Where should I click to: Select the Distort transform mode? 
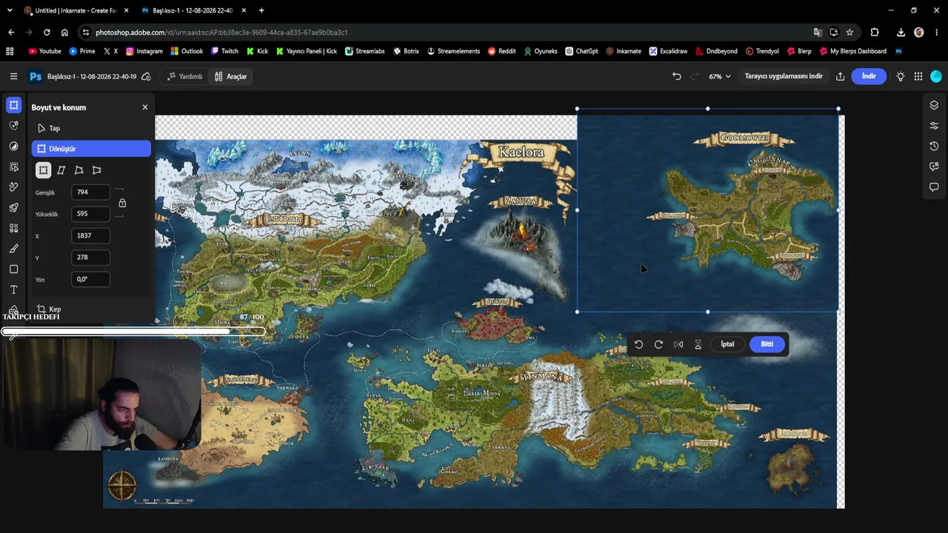tap(79, 170)
